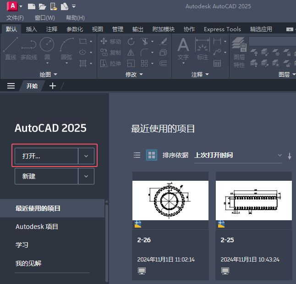
Task: Select the 直线 (Line) tool
Action: point(11,49)
